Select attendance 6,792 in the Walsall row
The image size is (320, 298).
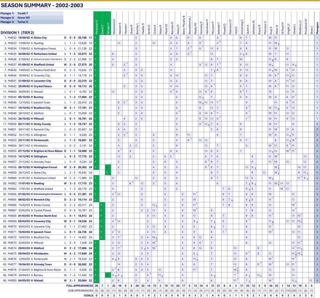(83, 92)
